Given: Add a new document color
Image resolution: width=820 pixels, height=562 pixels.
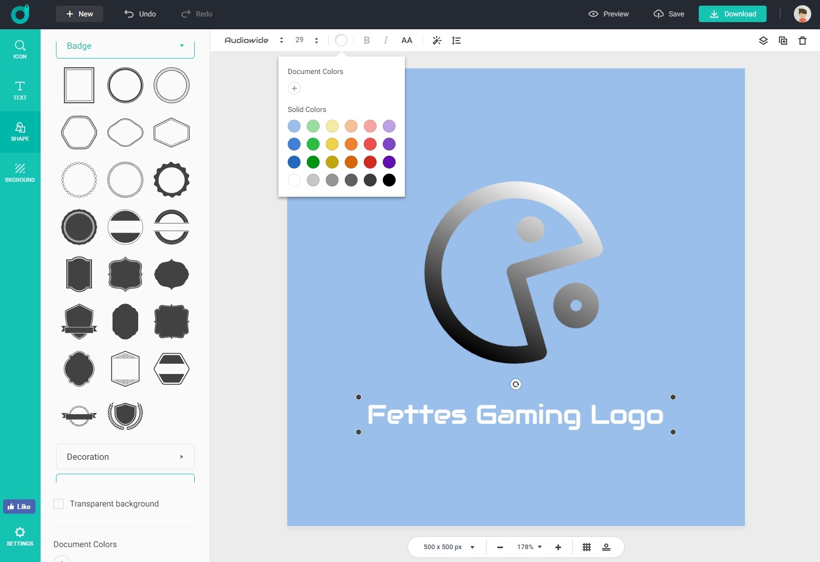Looking at the screenshot, I should (x=294, y=88).
